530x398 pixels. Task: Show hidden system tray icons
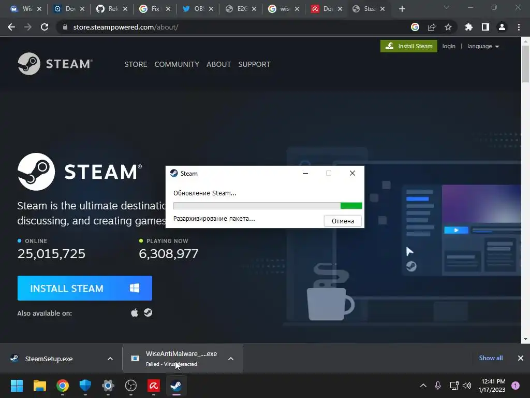coord(423,386)
